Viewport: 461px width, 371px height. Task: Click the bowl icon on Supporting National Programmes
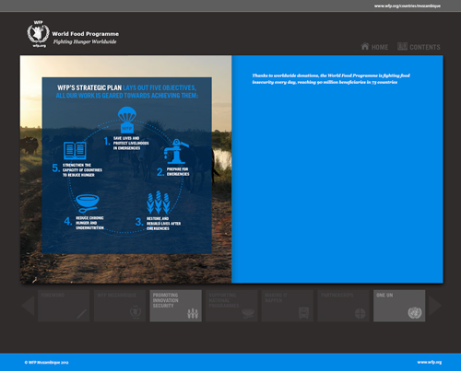click(x=248, y=313)
